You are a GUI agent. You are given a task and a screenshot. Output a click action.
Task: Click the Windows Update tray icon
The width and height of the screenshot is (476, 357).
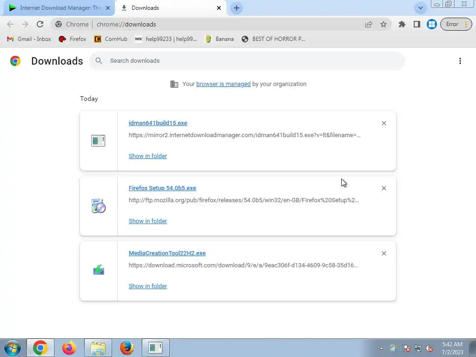click(393, 348)
